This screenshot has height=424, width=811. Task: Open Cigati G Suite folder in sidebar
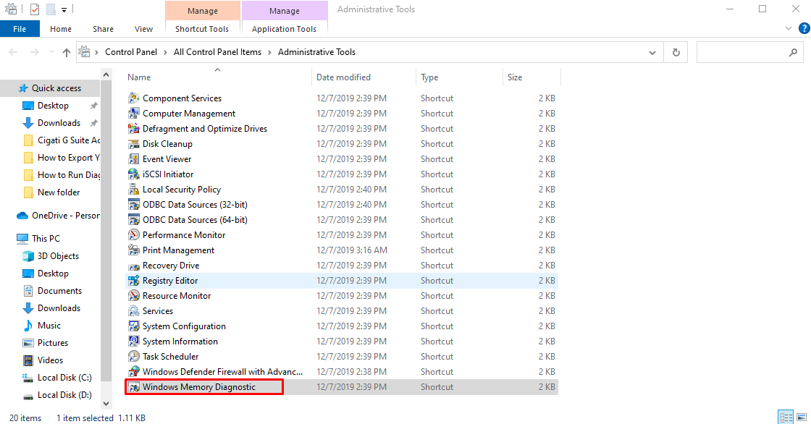point(62,140)
